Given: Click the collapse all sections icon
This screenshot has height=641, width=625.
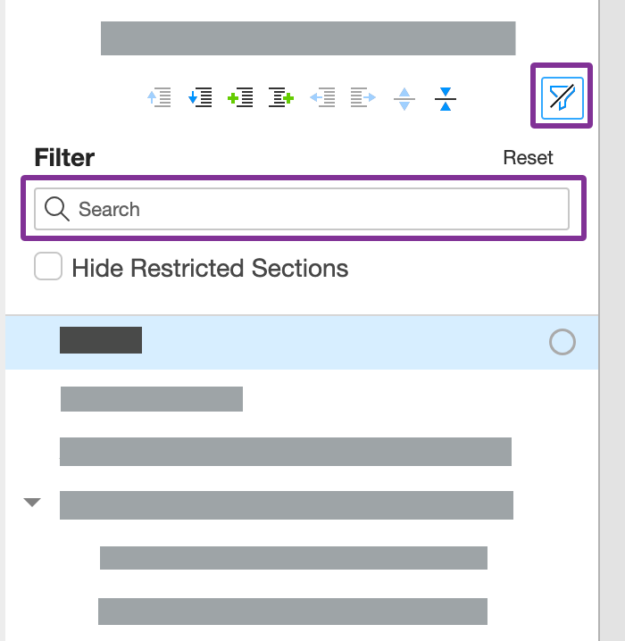Looking at the screenshot, I should point(446,98).
